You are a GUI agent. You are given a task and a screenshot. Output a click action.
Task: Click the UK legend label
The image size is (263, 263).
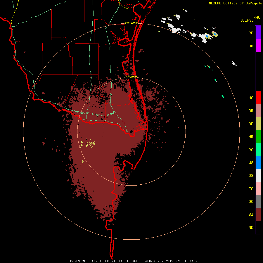point(251,46)
